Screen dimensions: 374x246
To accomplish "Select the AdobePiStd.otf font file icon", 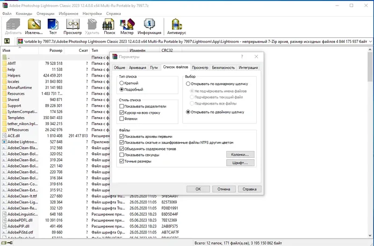I will [x=4, y=232].
